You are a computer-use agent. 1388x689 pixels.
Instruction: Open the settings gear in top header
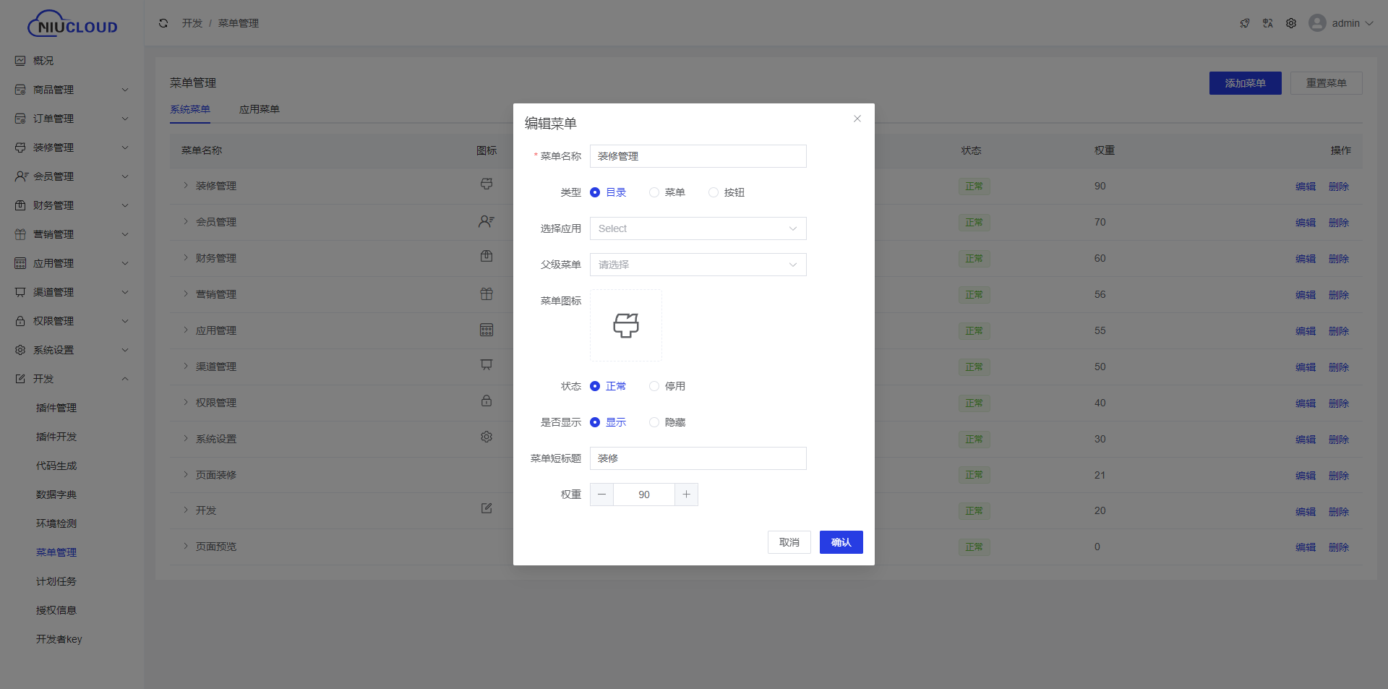point(1291,23)
